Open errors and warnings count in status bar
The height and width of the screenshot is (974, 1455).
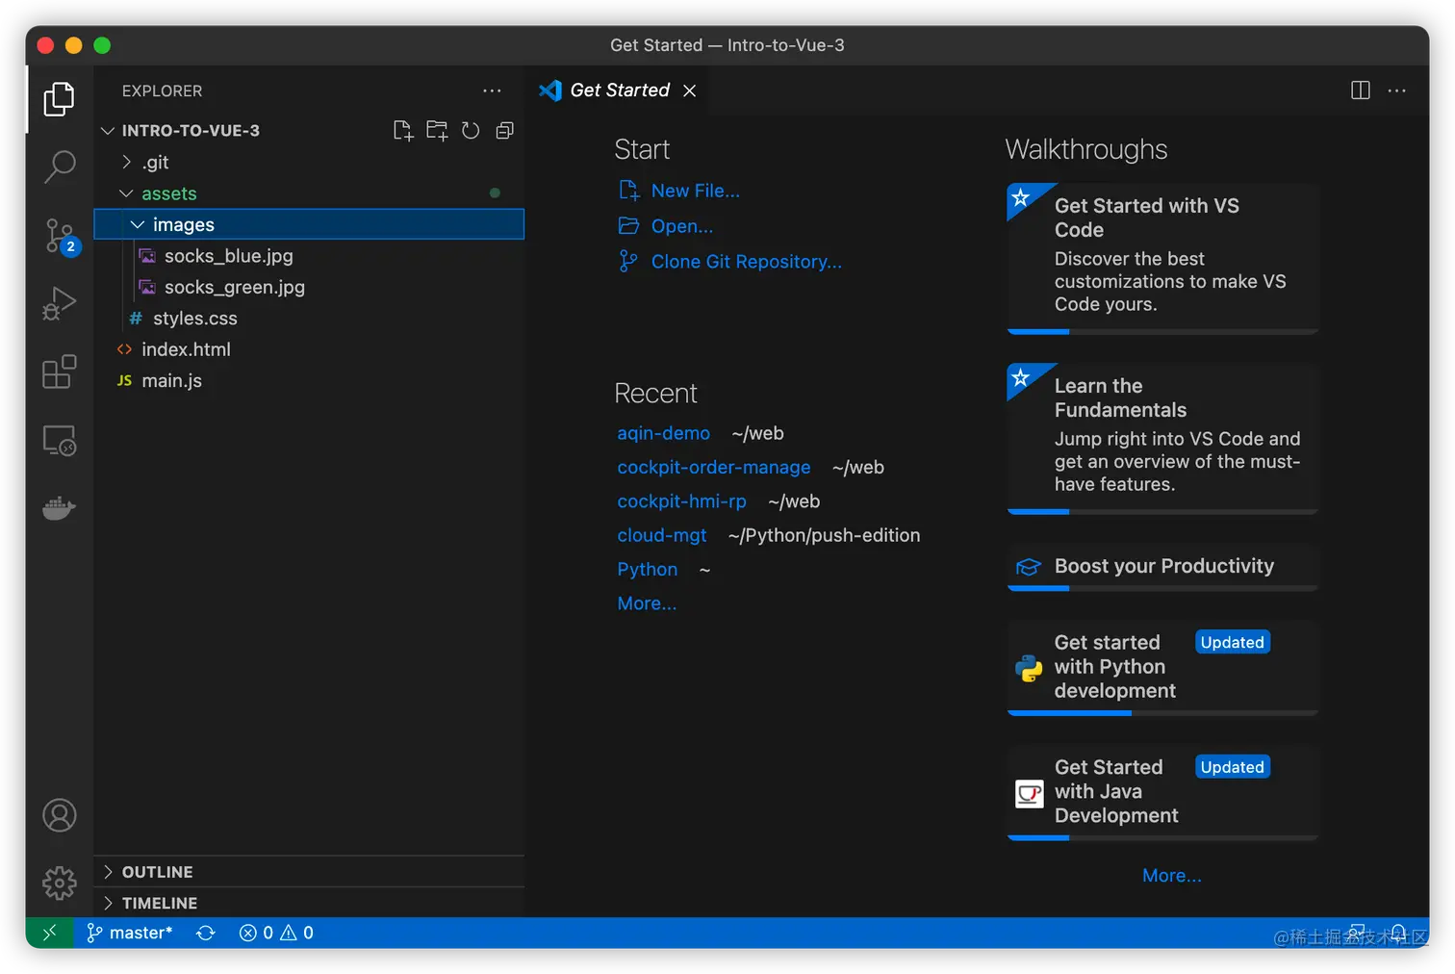click(x=276, y=933)
